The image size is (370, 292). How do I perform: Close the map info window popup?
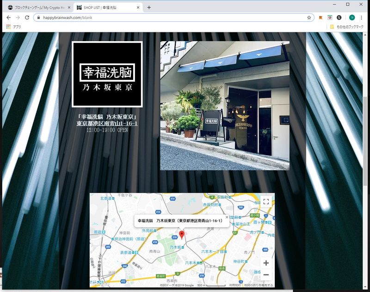pos(227,217)
